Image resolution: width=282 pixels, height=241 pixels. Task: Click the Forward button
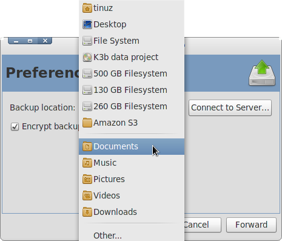(251, 225)
